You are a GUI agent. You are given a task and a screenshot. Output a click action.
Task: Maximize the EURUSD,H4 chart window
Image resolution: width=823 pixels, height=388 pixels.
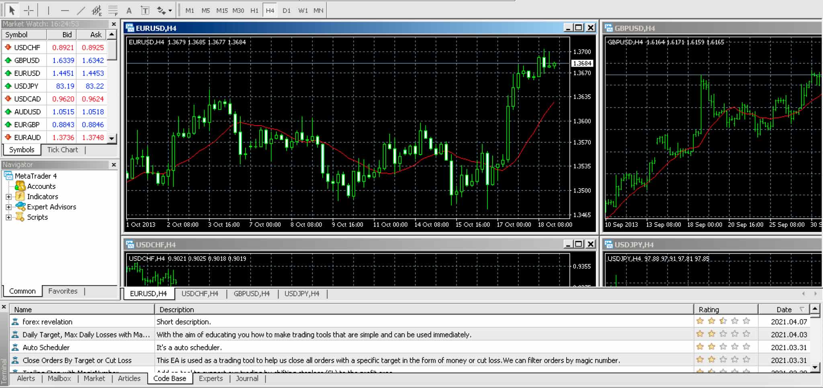(x=579, y=28)
